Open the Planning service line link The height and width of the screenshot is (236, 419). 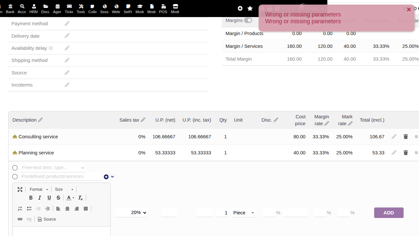click(36, 153)
